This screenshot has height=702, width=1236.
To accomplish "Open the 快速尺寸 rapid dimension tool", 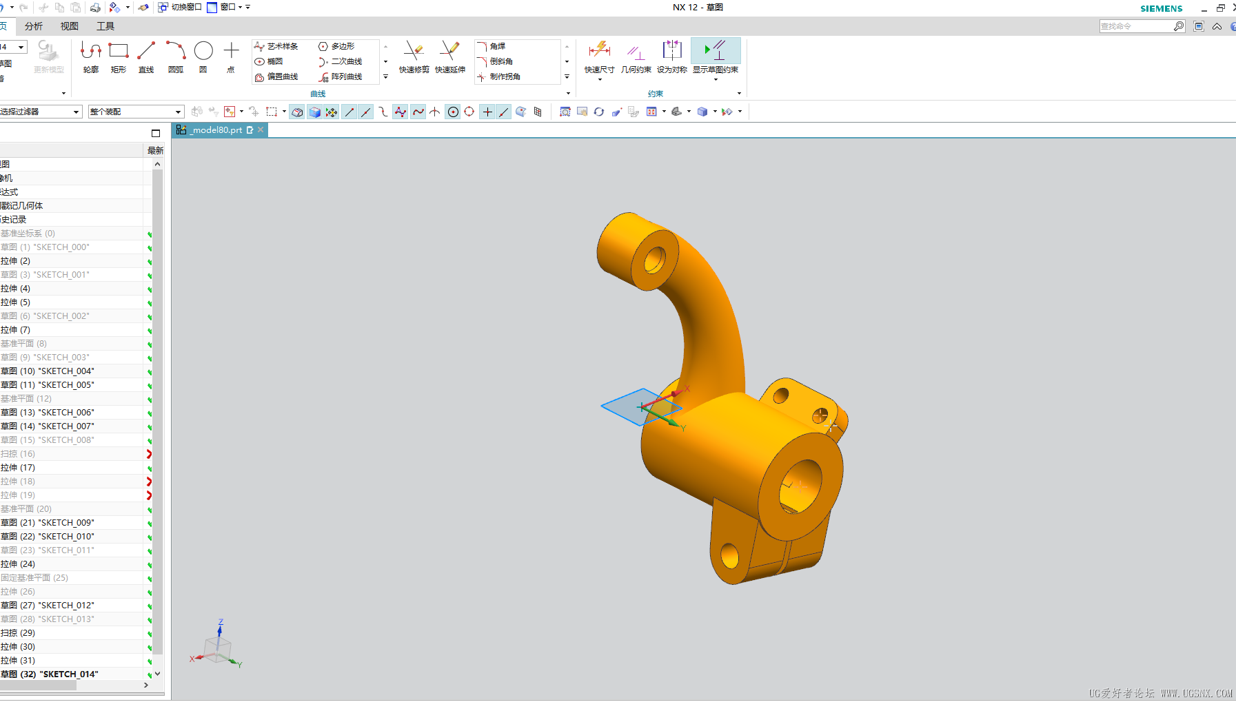I will click(599, 56).
